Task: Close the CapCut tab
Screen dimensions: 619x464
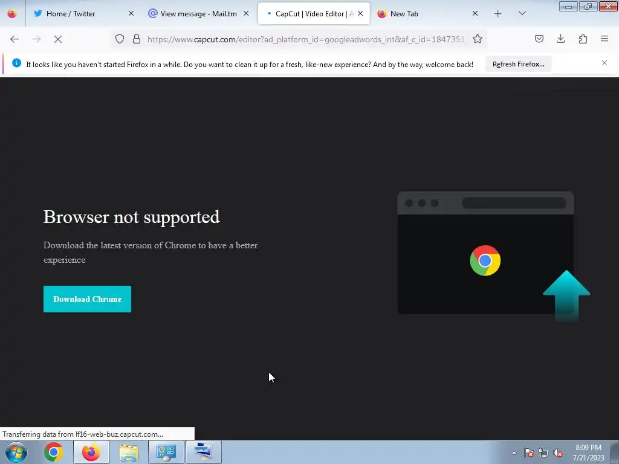Action: pyautogui.click(x=360, y=13)
